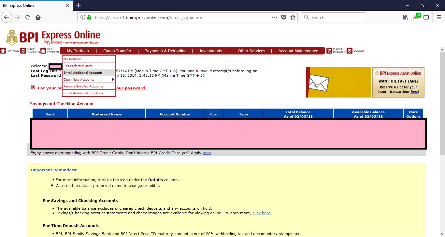Open the Firefox hamburger menu

(x=438, y=17)
